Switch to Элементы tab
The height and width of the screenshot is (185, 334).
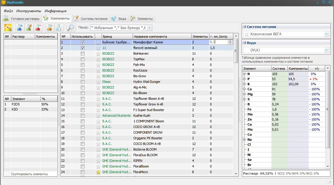tap(142, 19)
